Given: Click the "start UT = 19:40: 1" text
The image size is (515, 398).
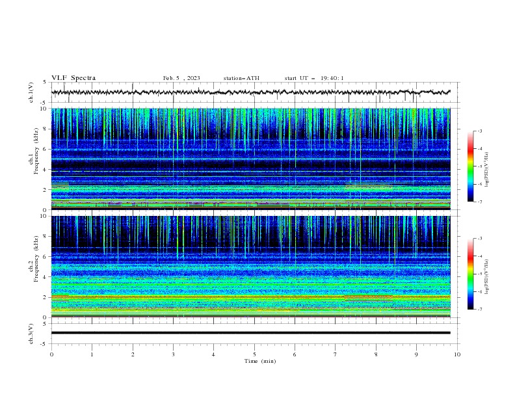Looking at the screenshot, I should pos(314,78).
